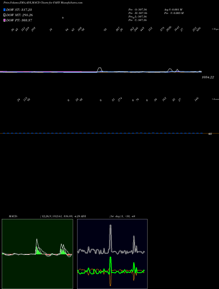This screenshot has width=219, height=289.
Task: Open the dark blue ADX chart panel
Action: (x=112, y=254)
